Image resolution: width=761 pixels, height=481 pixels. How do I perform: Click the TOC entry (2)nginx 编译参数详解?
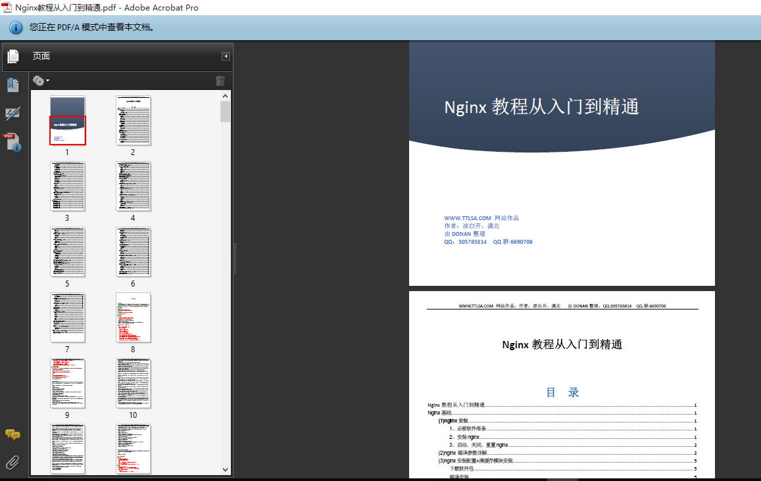coord(568,453)
